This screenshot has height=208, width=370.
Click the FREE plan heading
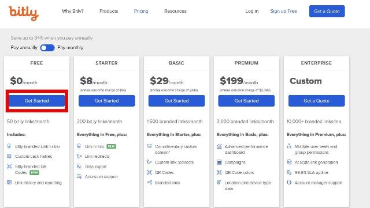click(x=36, y=63)
